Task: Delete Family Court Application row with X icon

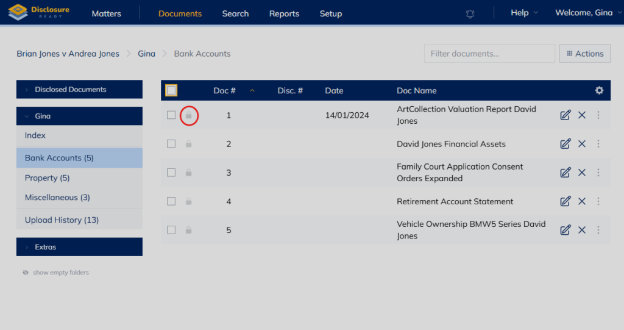Action: pos(582,173)
